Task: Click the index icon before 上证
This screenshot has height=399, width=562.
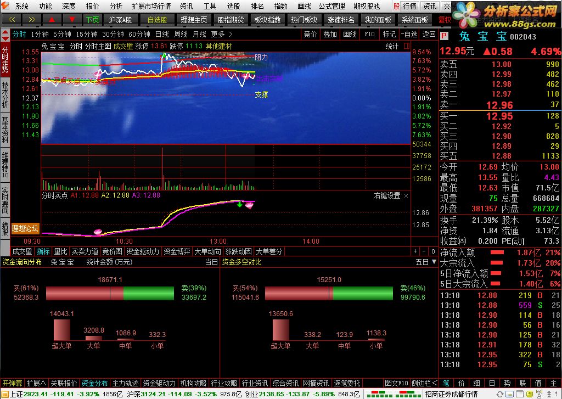Action: [x=4, y=395]
